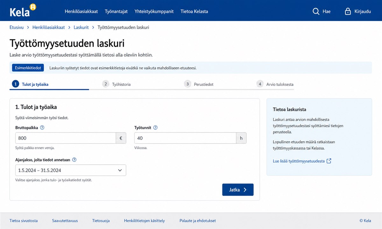The image size is (382, 229).
Task: Open Henkilötietojen käsittely footer link
Action: [x=145, y=220]
